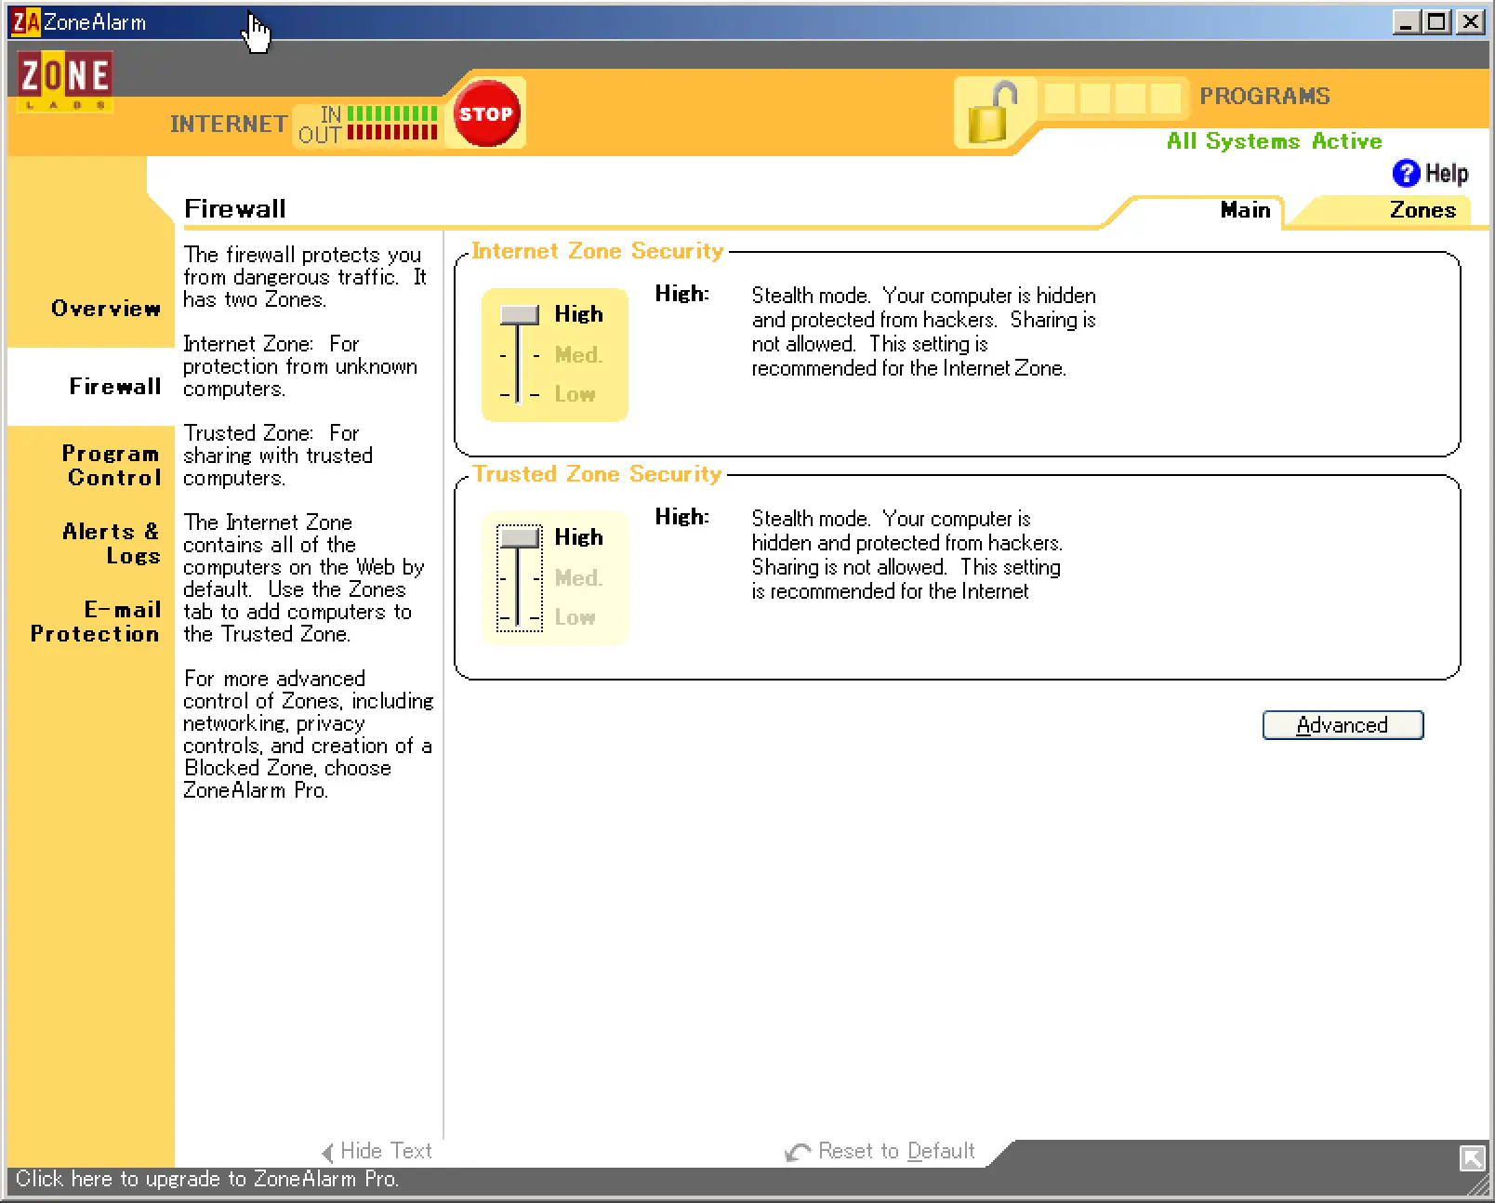Set Trusted Zone security to Med.
This screenshot has width=1495, height=1203.
[577, 578]
